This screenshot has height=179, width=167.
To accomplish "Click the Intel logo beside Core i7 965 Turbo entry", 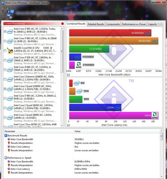I will pyautogui.click(x=10, y=32).
